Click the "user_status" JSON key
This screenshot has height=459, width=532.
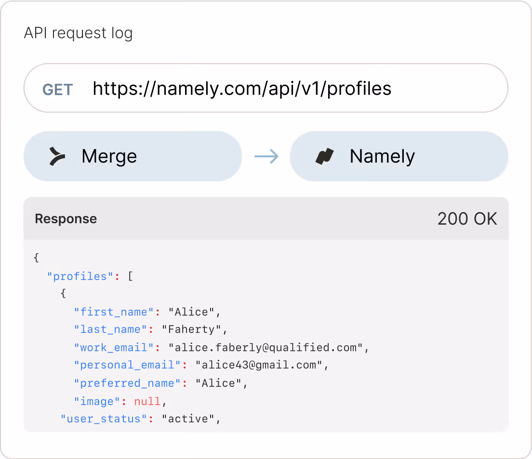[104, 419]
